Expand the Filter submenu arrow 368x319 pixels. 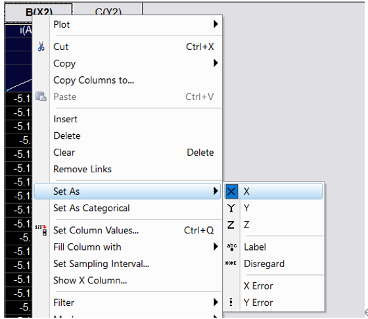[216, 302]
